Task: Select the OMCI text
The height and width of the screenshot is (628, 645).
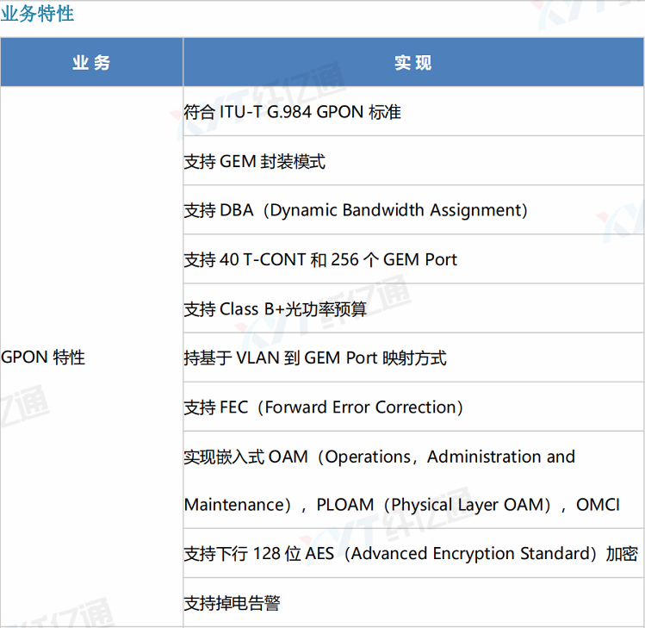Action: [598, 505]
